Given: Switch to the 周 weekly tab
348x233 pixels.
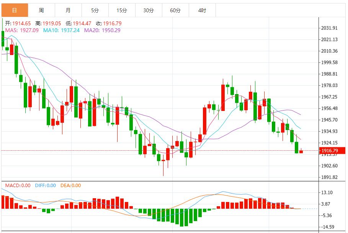Looking at the screenshot, I should 41,10.
